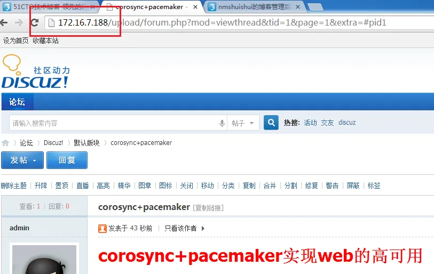Switch to the nmshuishui博客管理 tab
This screenshot has width=434, height=274.
(x=255, y=6)
